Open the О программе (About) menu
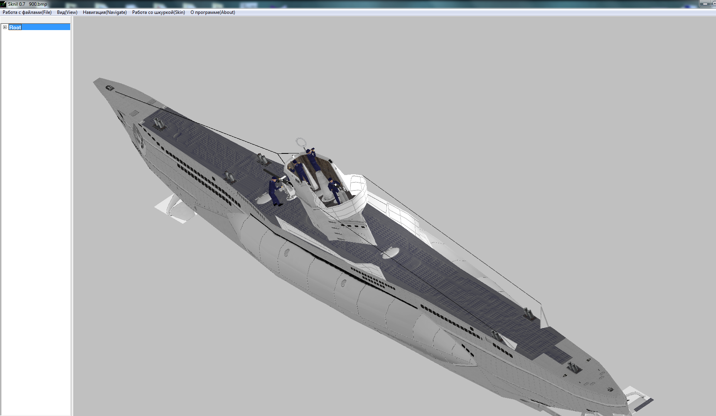 tap(213, 12)
